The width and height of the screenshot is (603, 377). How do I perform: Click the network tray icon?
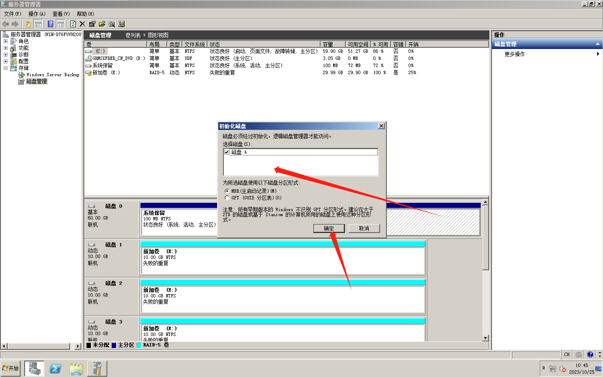(553, 369)
